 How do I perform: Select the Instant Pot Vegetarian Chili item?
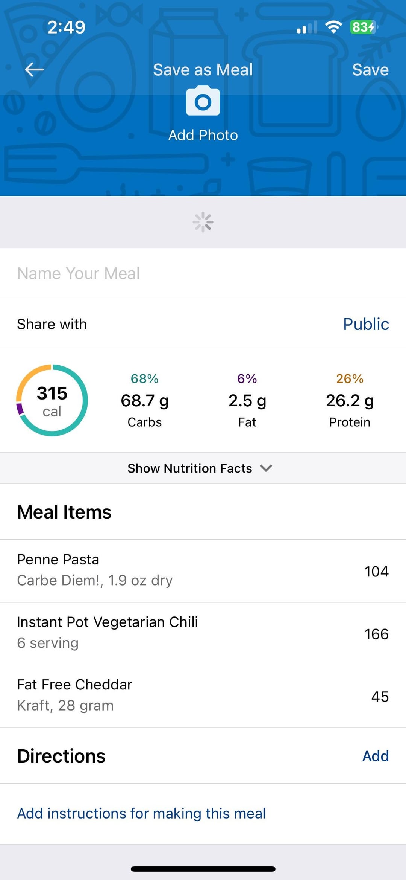[x=203, y=633]
